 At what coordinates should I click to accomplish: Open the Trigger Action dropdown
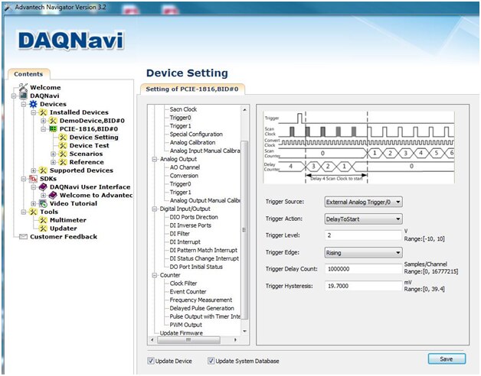[x=363, y=219]
